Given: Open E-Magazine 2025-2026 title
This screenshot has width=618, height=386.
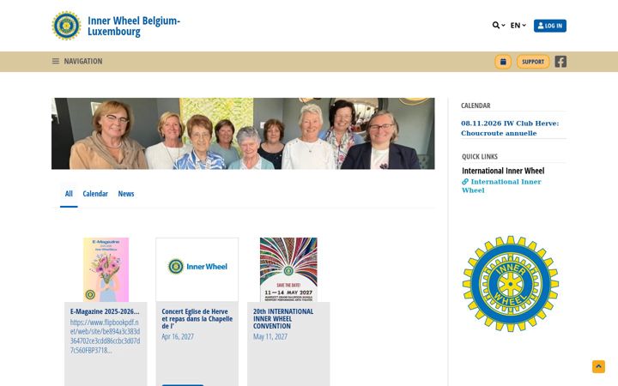Looking at the screenshot, I should pyautogui.click(x=105, y=311).
